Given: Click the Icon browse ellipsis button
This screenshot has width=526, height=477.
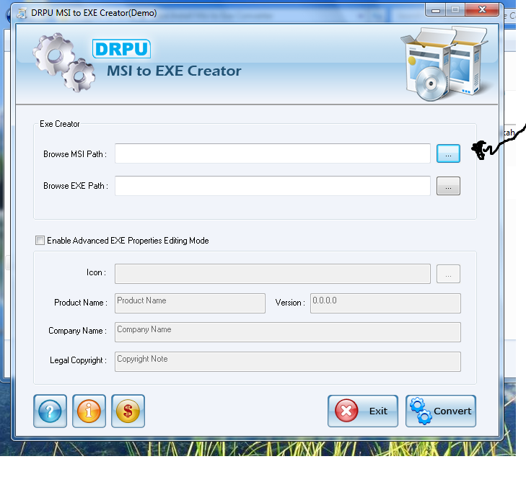Looking at the screenshot, I should tap(448, 274).
